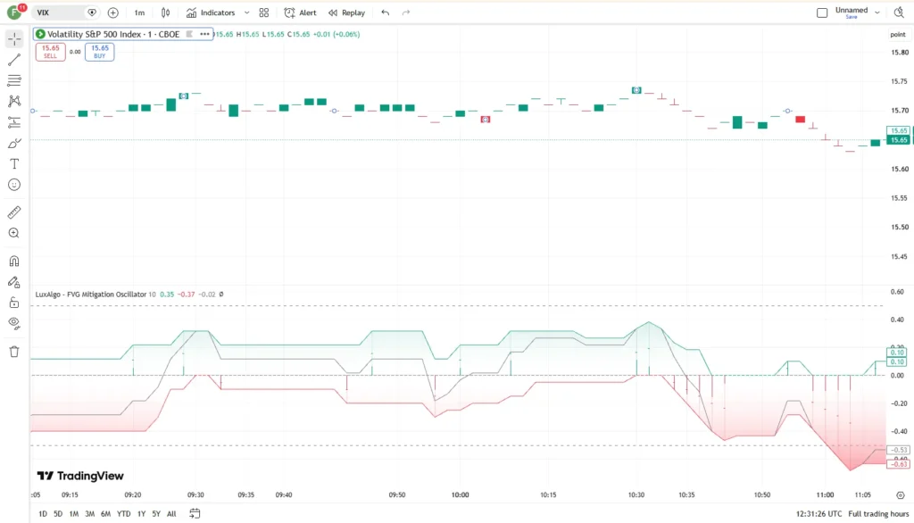Remove objects with trash icon
Image resolution: width=914 pixels, height=523 pixels.
pos(14,352)
